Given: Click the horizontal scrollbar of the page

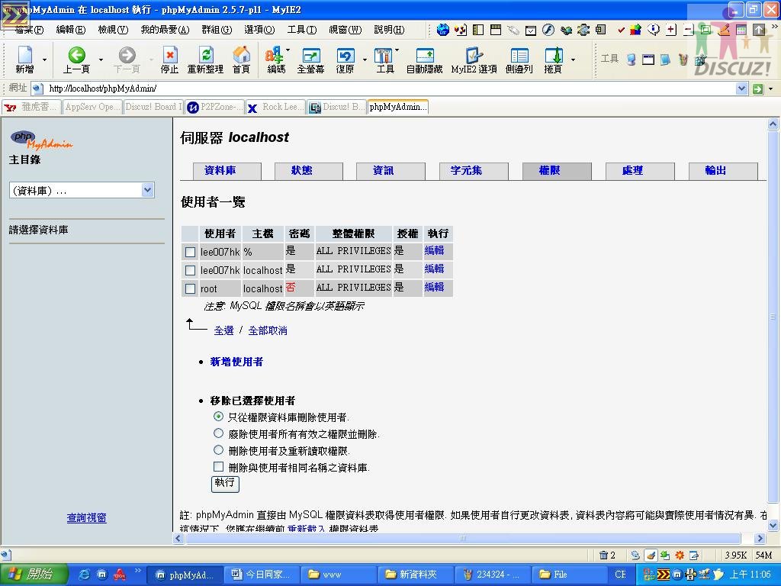Looking at the screenshot, I should tap(463, 538).
